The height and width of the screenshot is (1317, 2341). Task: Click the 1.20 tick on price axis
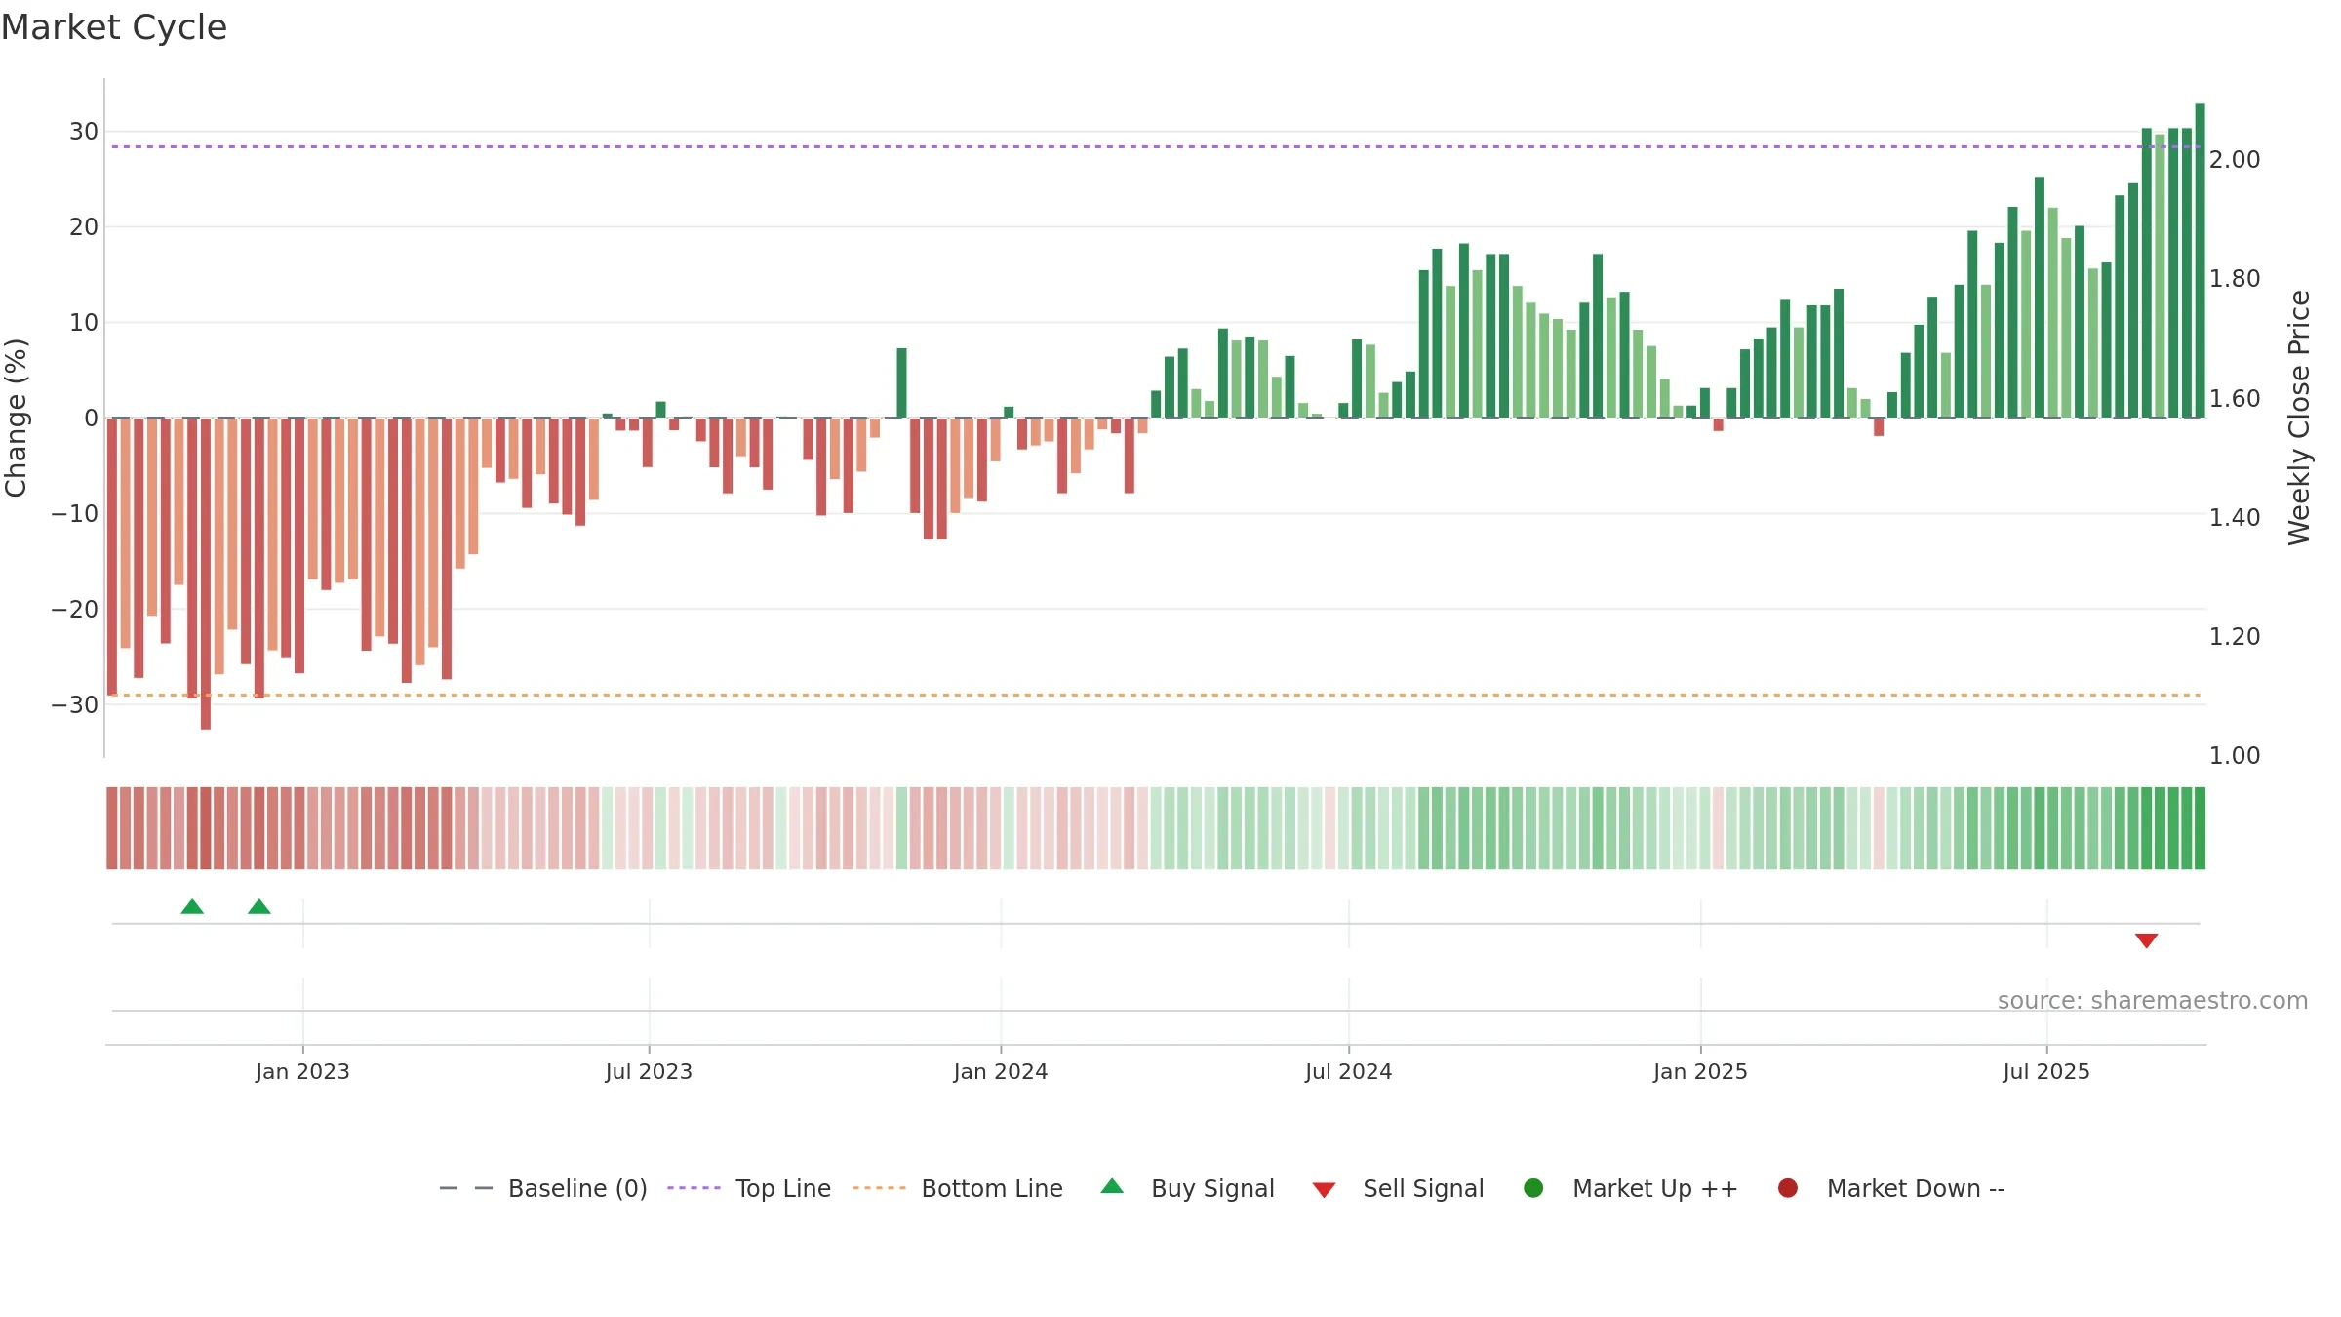2235,637
